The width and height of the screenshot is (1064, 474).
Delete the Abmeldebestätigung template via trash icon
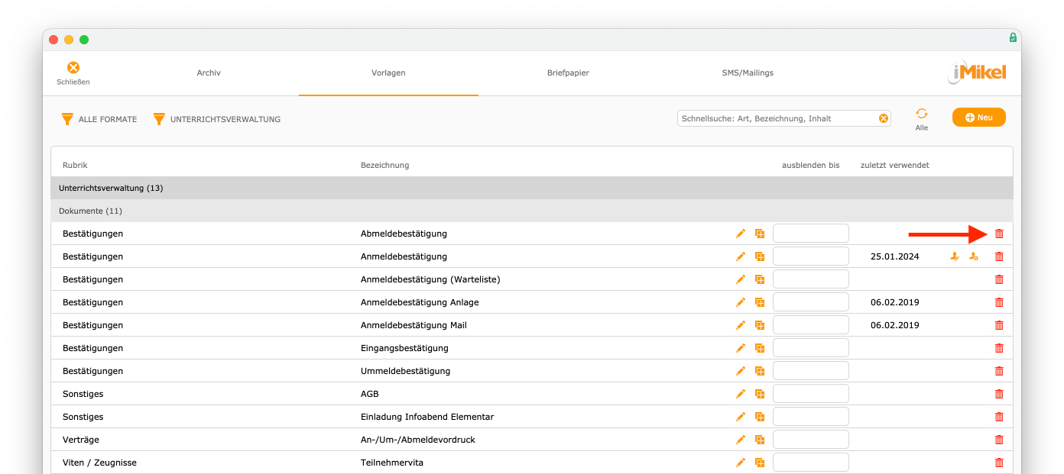(x=999, y=234)
